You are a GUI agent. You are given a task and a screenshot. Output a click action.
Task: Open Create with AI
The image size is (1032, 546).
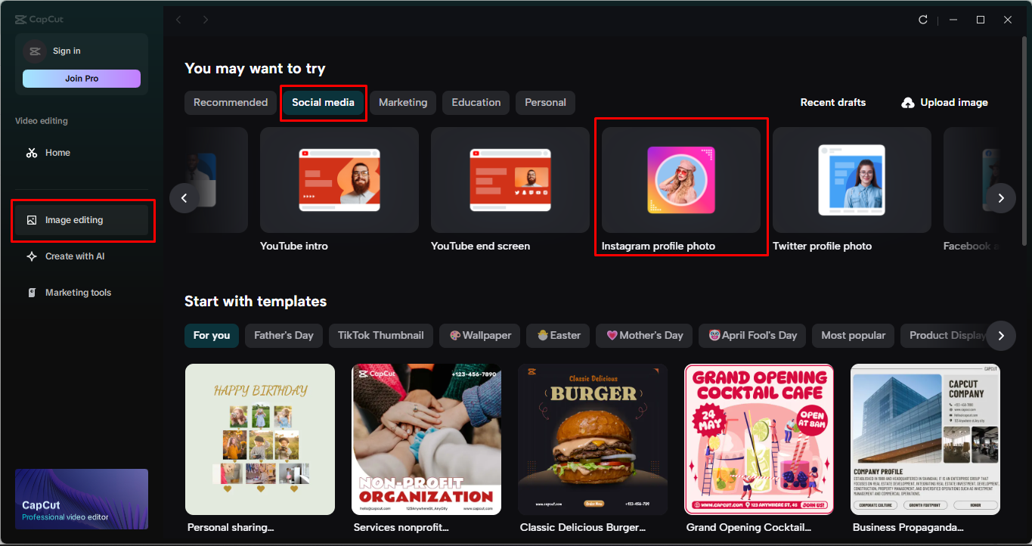70,256
